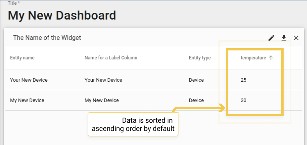The width and height of the screenshot is (307, 145).
Task: Click The Name of the Widget title
Action: pos(47,38)
